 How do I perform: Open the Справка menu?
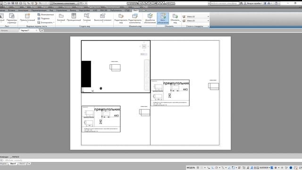click(x=136, y=7)
